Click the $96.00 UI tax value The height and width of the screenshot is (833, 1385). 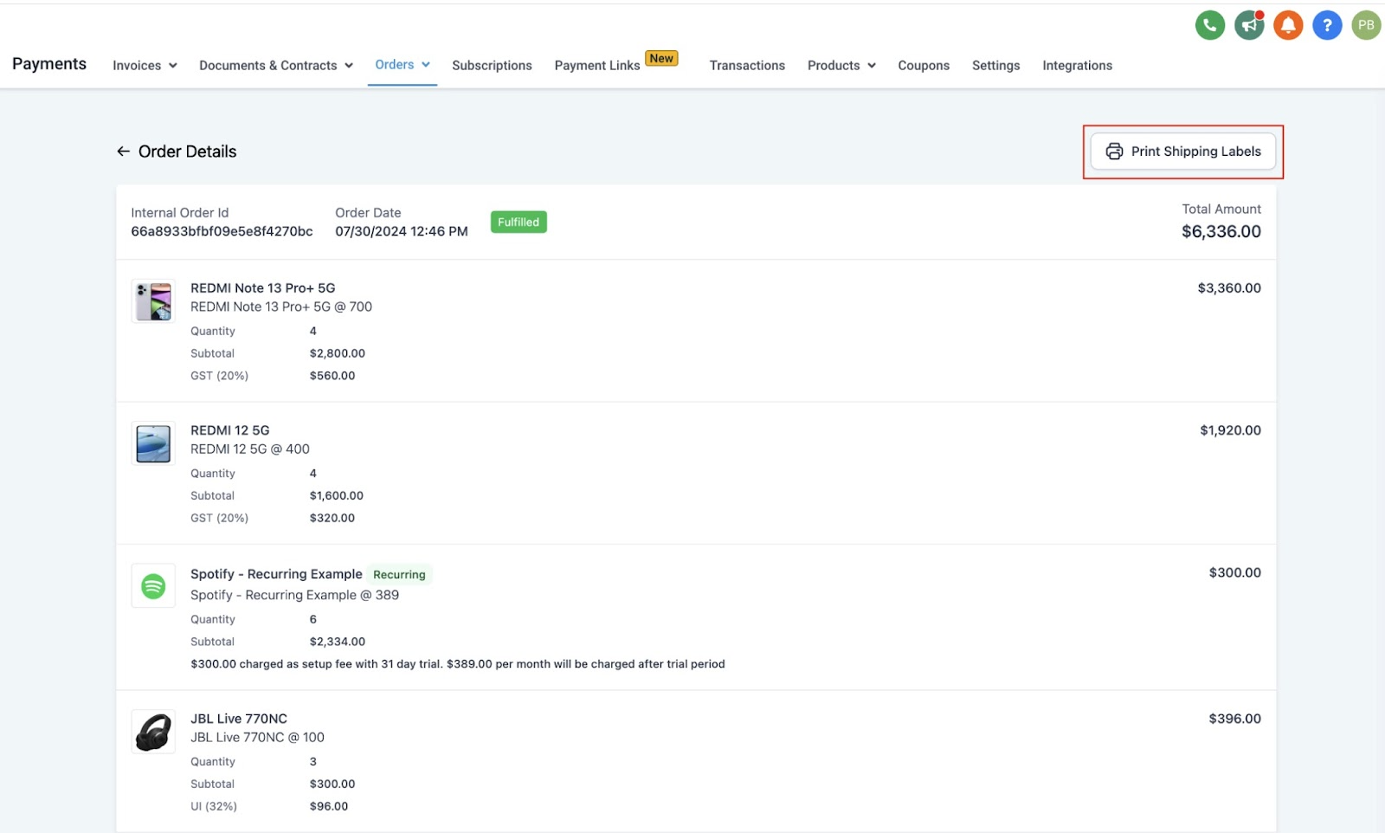pyautogui.click(x=329, y=806)
